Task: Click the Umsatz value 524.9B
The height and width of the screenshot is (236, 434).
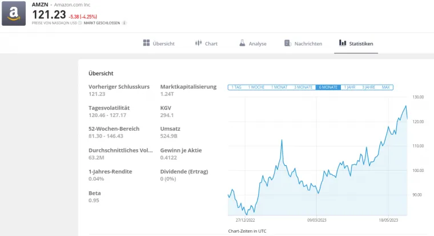Action: tap(168, 136)
